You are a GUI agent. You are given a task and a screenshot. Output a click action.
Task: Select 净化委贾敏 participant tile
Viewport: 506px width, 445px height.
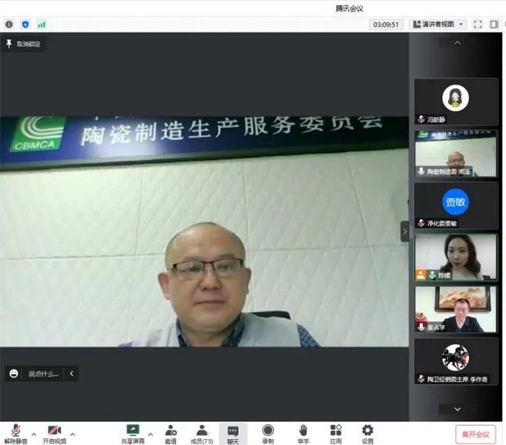tap(455, 205)
